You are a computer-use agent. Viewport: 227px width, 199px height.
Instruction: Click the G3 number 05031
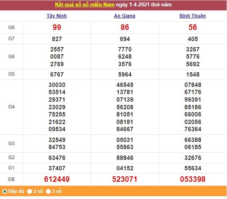tap(125, 140)
